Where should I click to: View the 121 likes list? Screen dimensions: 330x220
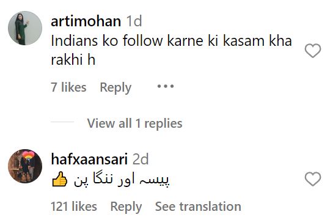(74, 207)
